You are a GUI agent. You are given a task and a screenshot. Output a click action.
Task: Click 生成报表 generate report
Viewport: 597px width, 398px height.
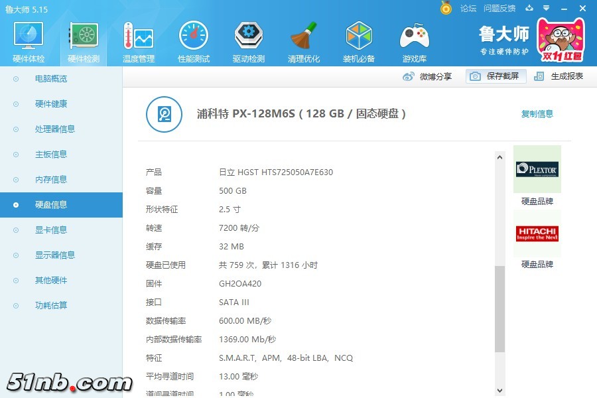pyautogui.click(x=559, y=76)
